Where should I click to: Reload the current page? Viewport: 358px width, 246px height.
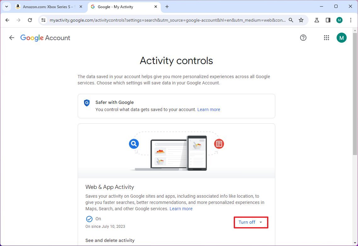click(30, 20)
